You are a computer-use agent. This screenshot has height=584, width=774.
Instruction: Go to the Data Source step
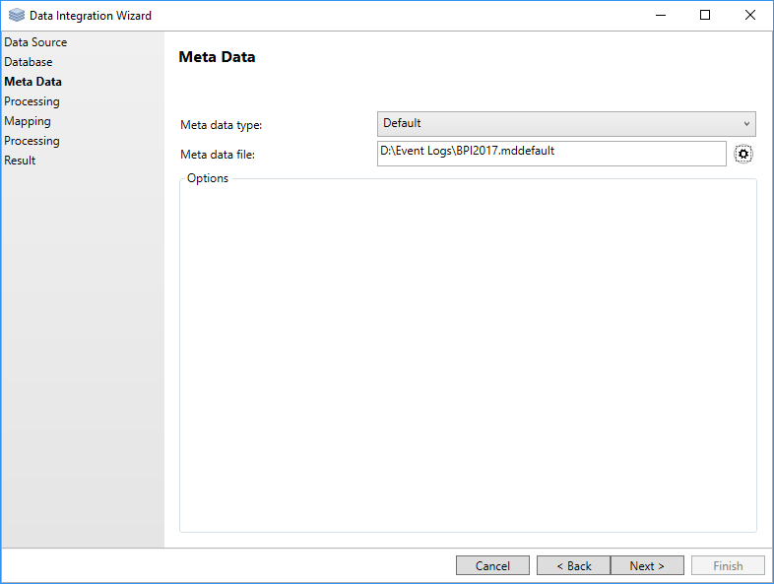[35, 42]
